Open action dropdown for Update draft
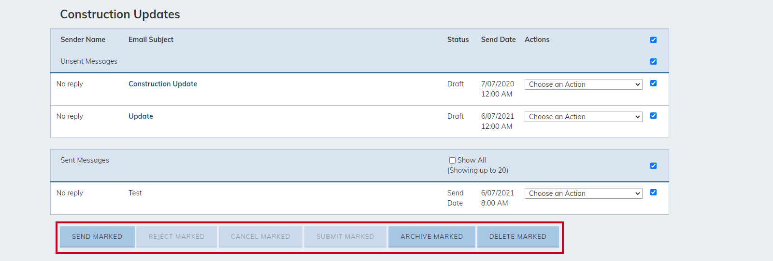This screenshot has width=773, height=261. coord(584,117)
